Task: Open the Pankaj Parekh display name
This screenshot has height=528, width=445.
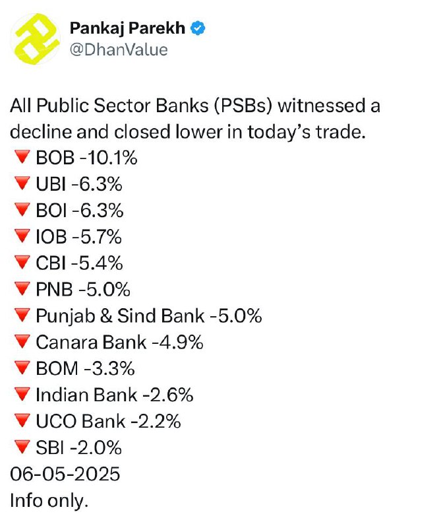Action: click(127, 28)
